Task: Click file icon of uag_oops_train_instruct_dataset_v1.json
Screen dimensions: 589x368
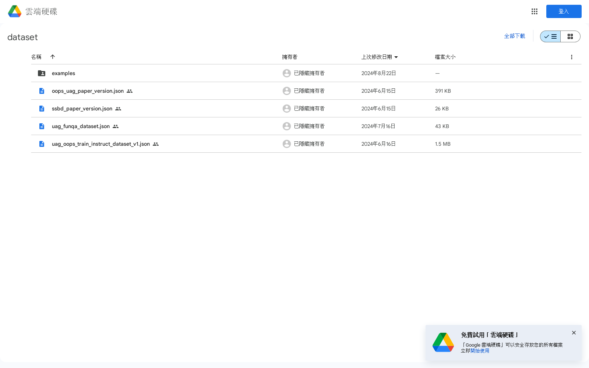Action: (42, 144)
